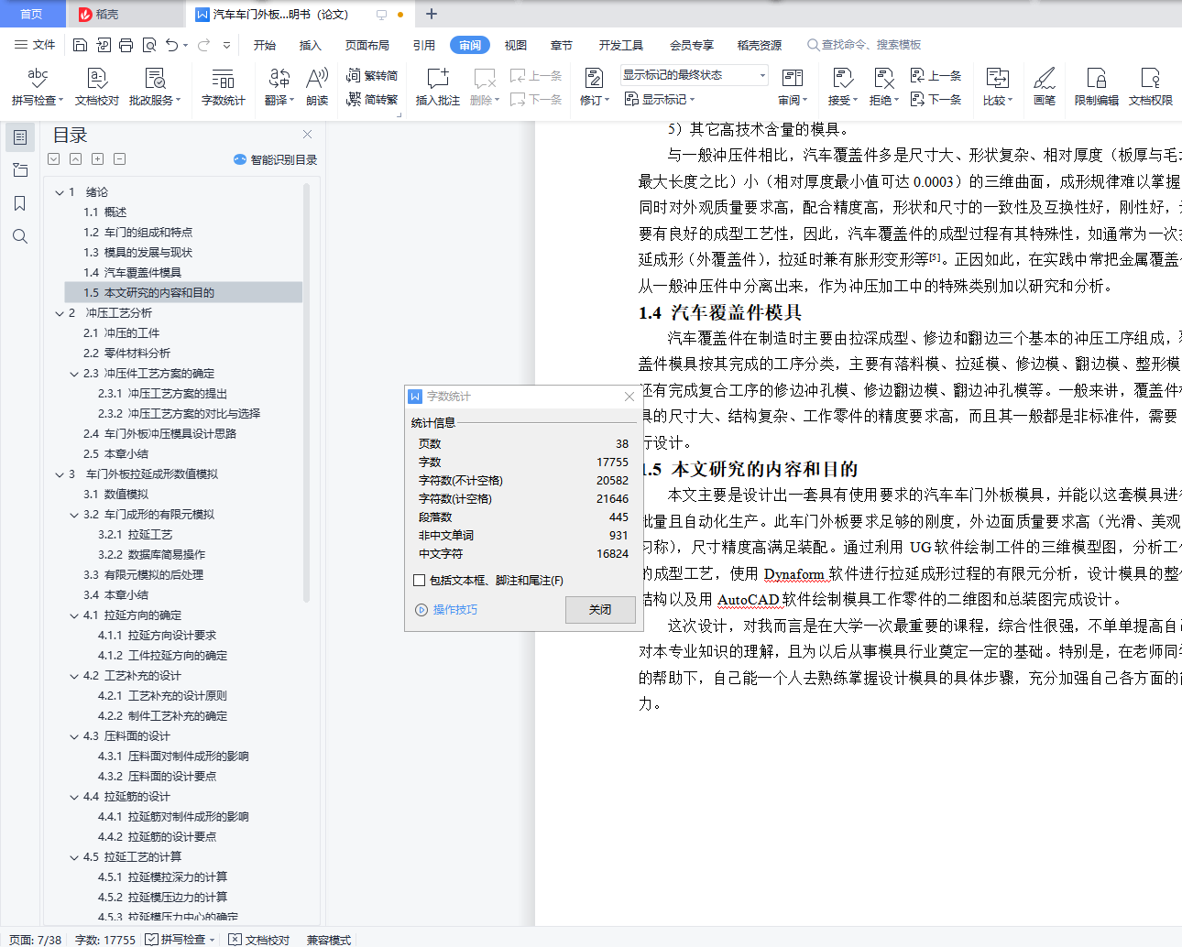Open the 比较 compare documents tool

click(998, 87)
